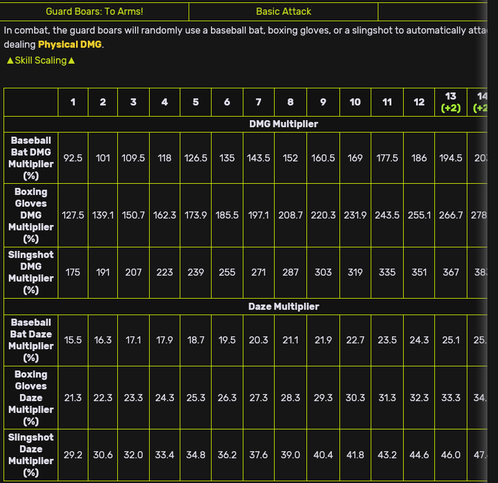This screenshot has width=498, height=483.
Task: Select the 367 slingshot value
Action: pyautogui.click(x=451, y=272)
